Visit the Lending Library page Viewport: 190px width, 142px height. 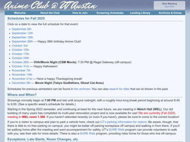click(x=140, y=13)
